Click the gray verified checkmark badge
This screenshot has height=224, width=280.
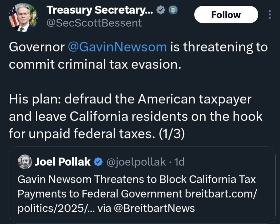(x=161, y=10)
